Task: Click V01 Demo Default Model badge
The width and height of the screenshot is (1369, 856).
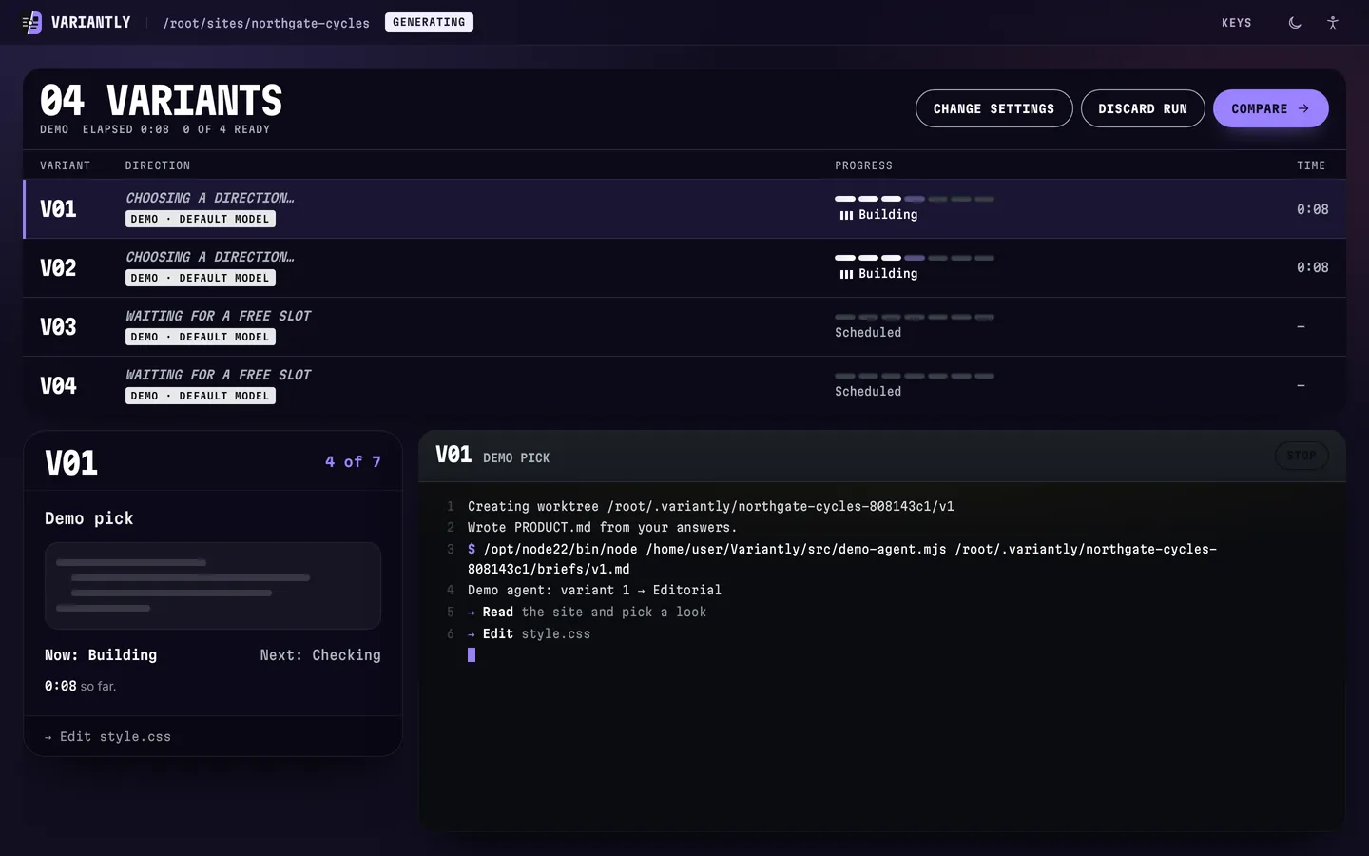Action: pyautogui.click(x=201, y=219)
